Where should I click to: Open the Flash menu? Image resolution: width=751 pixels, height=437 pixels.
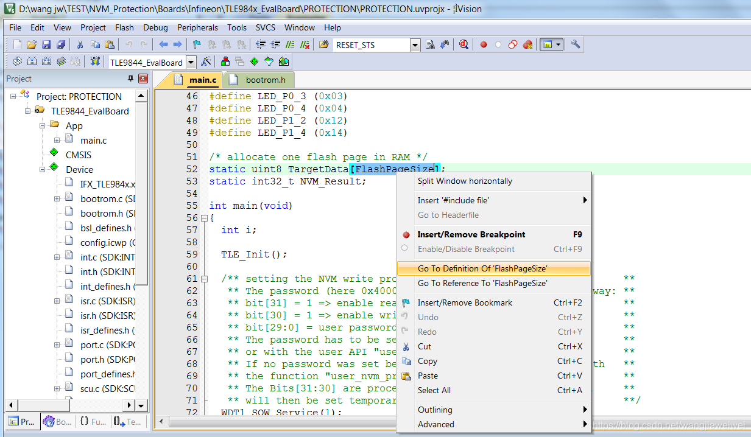tap(124, 27)
